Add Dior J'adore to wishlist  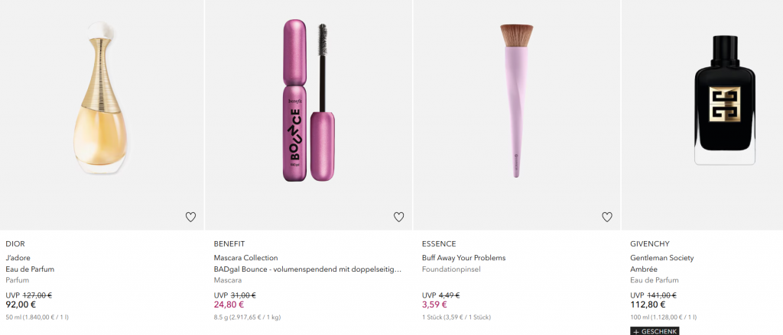(x=190, y=217)
